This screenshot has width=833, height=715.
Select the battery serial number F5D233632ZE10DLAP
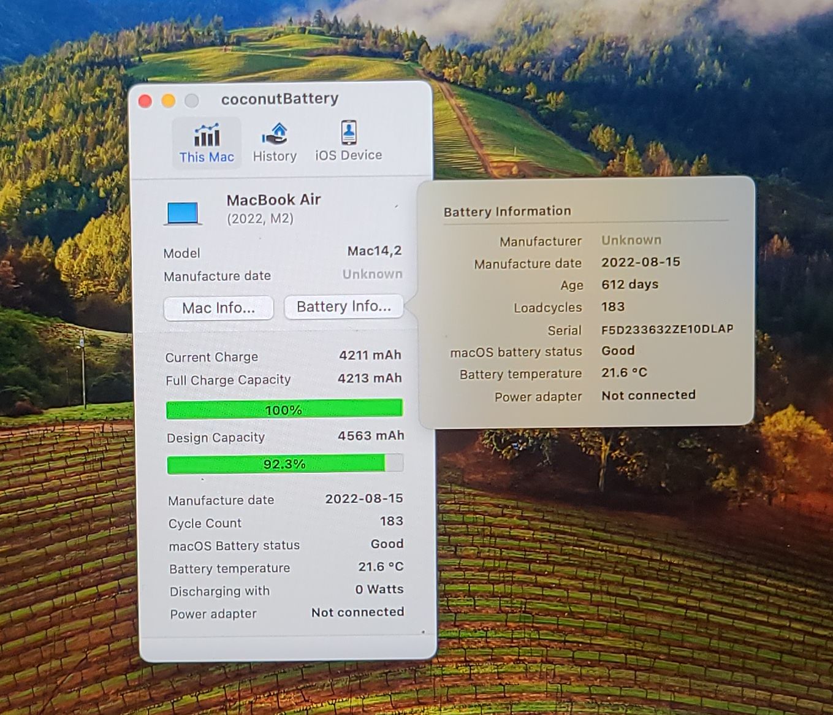pyautogui.click(x=667, y=329)
